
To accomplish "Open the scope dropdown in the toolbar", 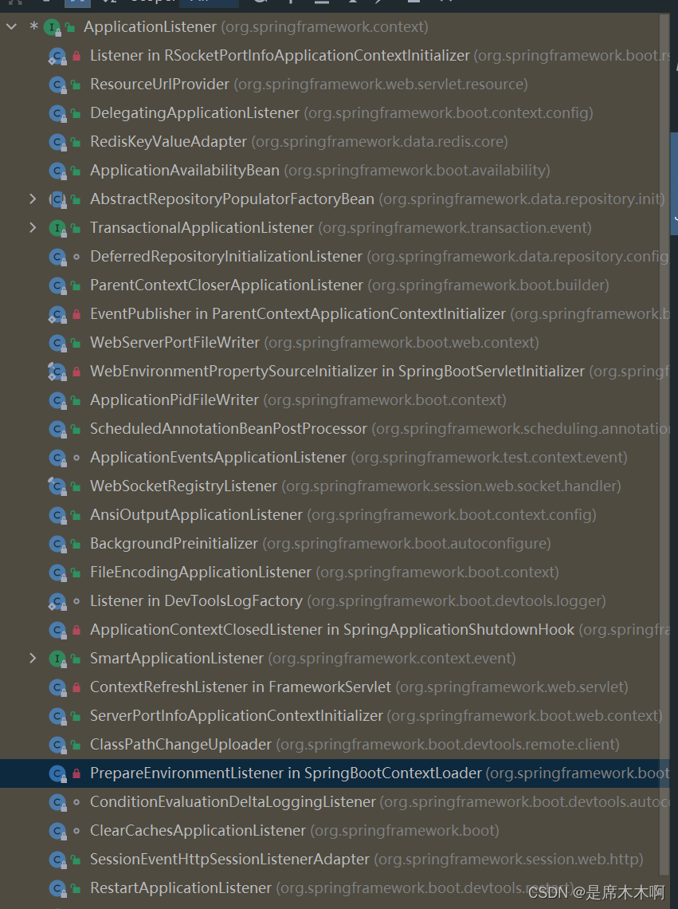I will 209,4.
